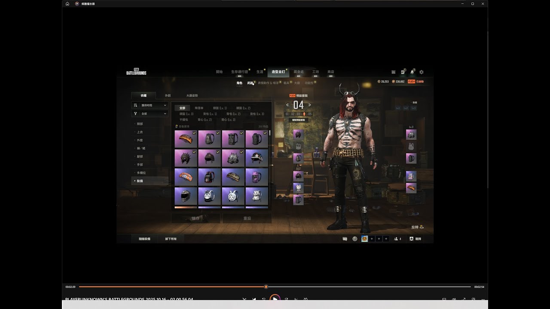Viewport: 550px width, 309px height.
Task: Select the white rabbit backpack item
Action: (233, 196)
